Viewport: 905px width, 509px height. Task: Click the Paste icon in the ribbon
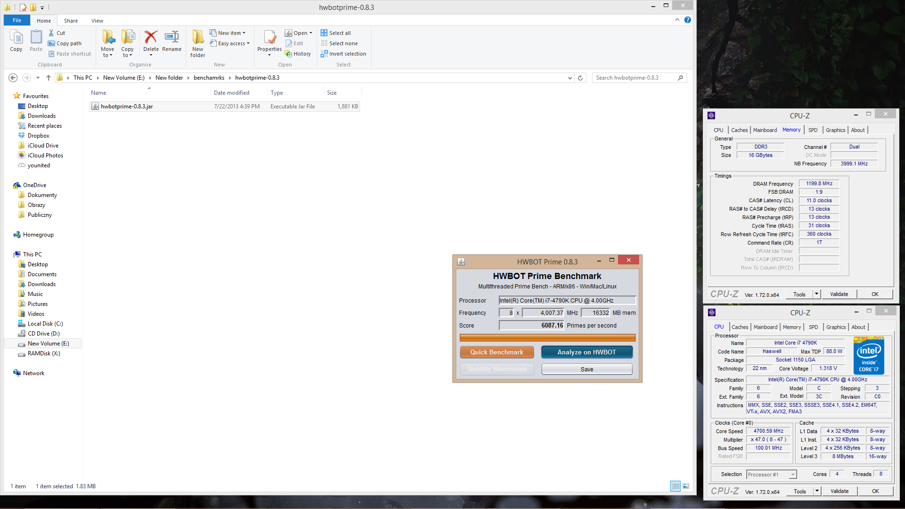(36, 37)
